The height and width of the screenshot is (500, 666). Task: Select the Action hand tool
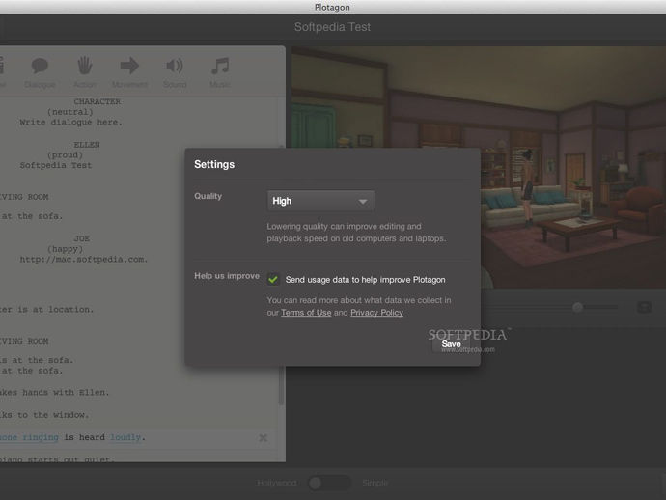pyautogui.click(x=85, y=72)
